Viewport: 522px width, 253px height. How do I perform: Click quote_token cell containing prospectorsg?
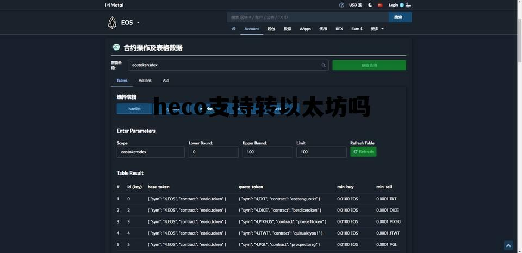279,245
